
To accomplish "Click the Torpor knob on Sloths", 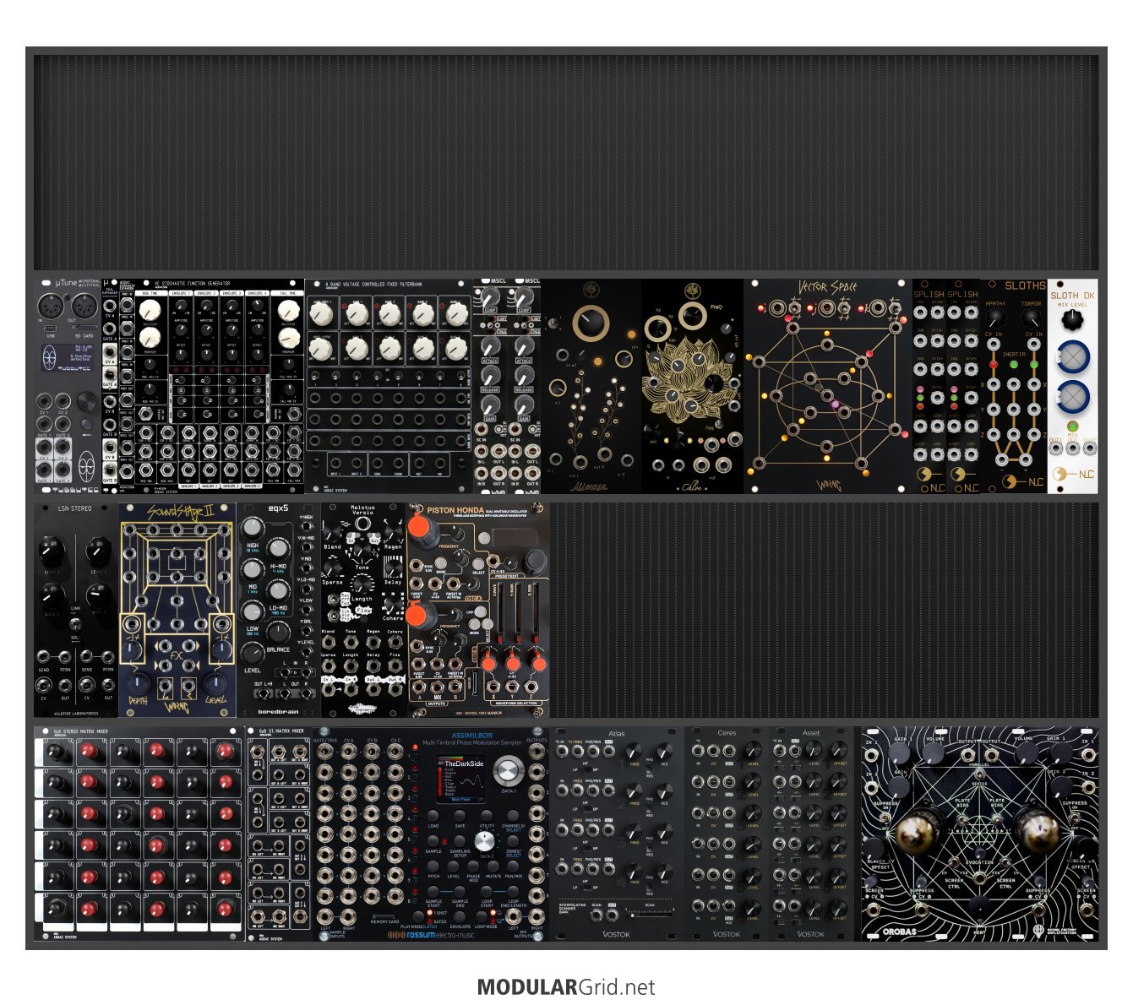I will pos(1032,318).
